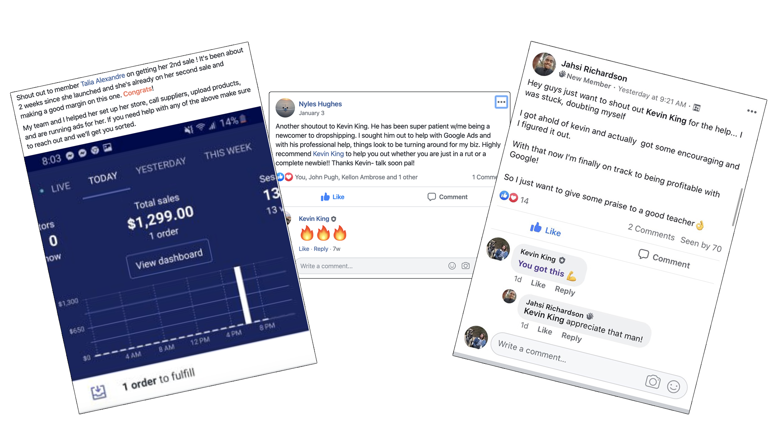
Task: Click Reply under Kevin King fire emojis
Action: pyautogui.click(x=321, y=249)
